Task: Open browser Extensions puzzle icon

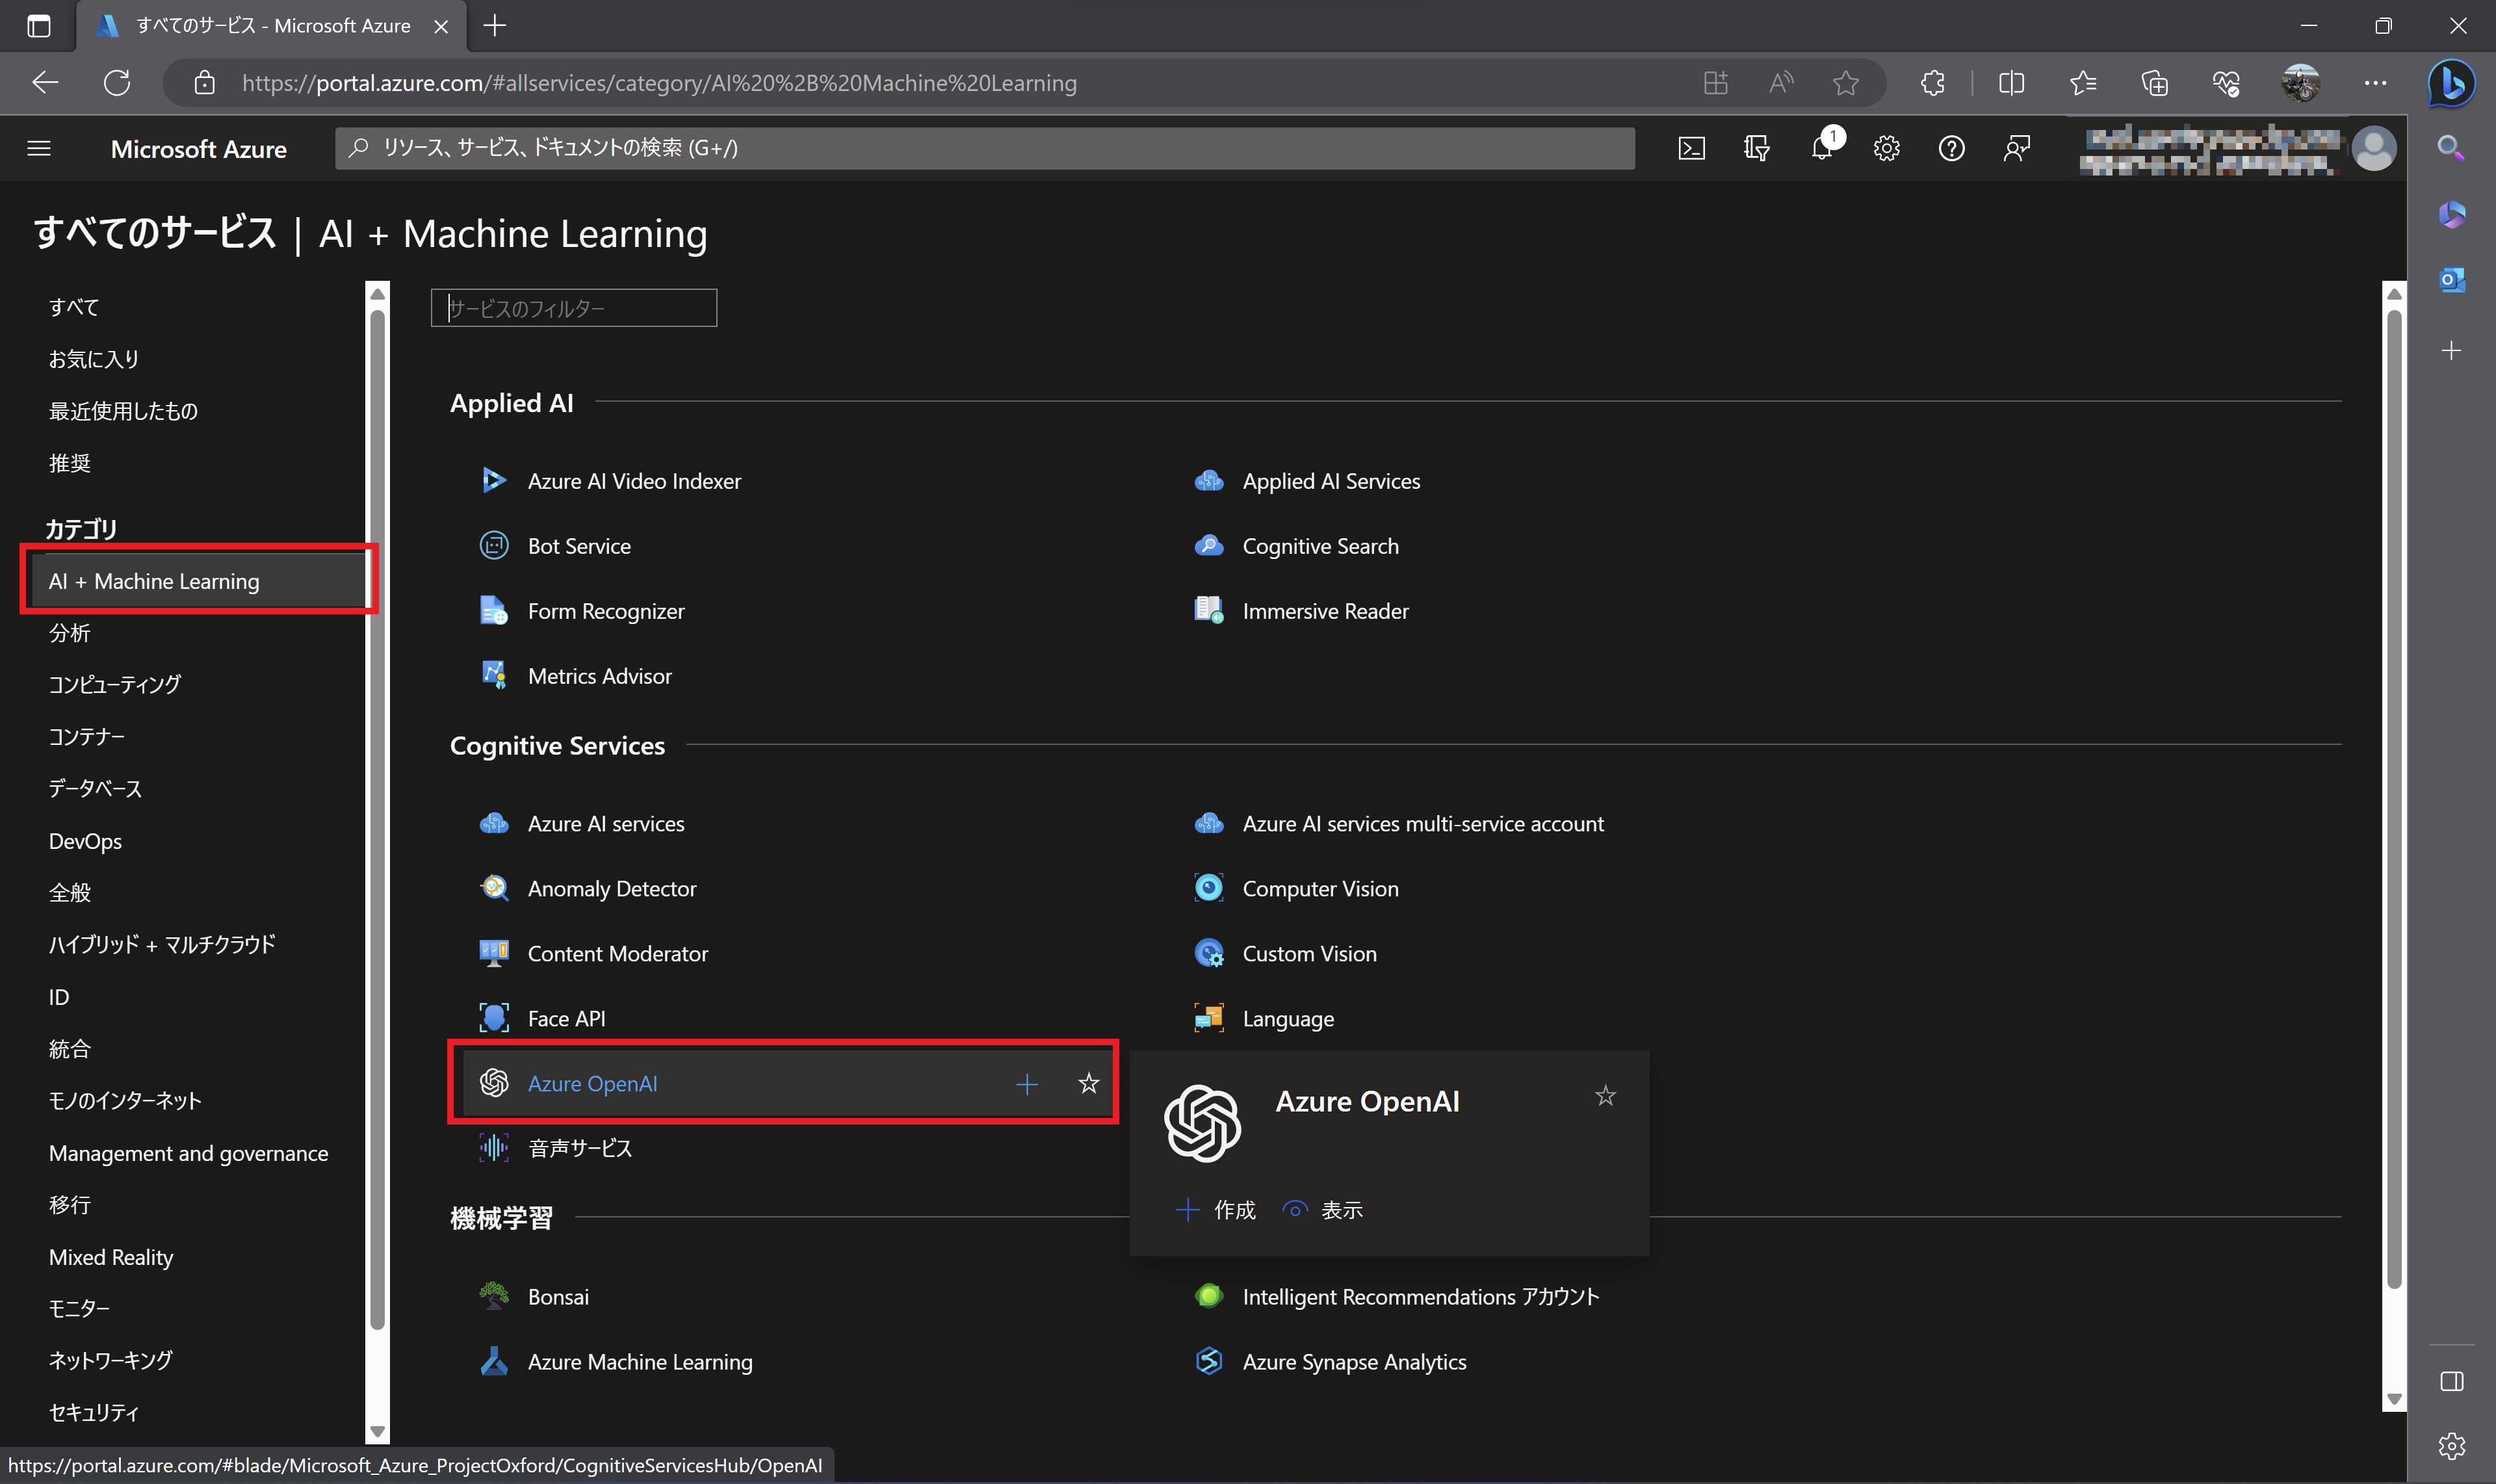Action: (x=1932, y=83)
